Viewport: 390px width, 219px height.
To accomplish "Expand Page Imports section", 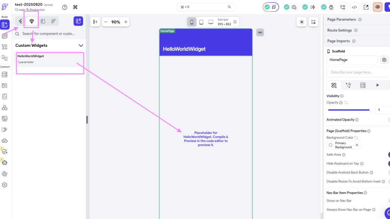I will [x=357, y=41].
